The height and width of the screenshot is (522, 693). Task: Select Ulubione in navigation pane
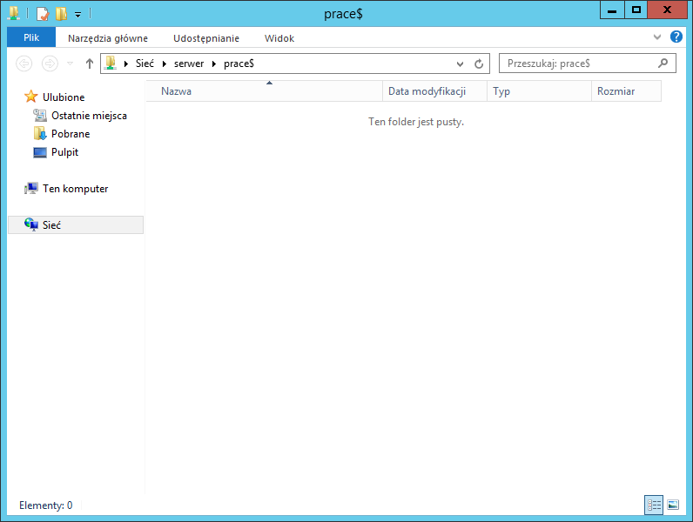64,97
